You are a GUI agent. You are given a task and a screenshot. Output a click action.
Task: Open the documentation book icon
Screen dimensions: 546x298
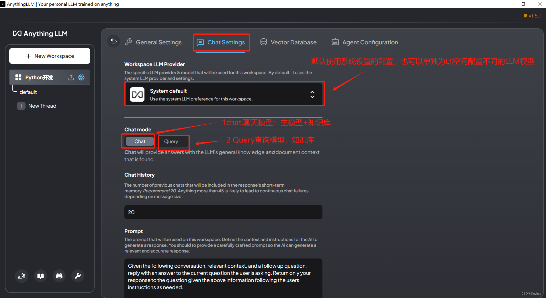[41, 276]
